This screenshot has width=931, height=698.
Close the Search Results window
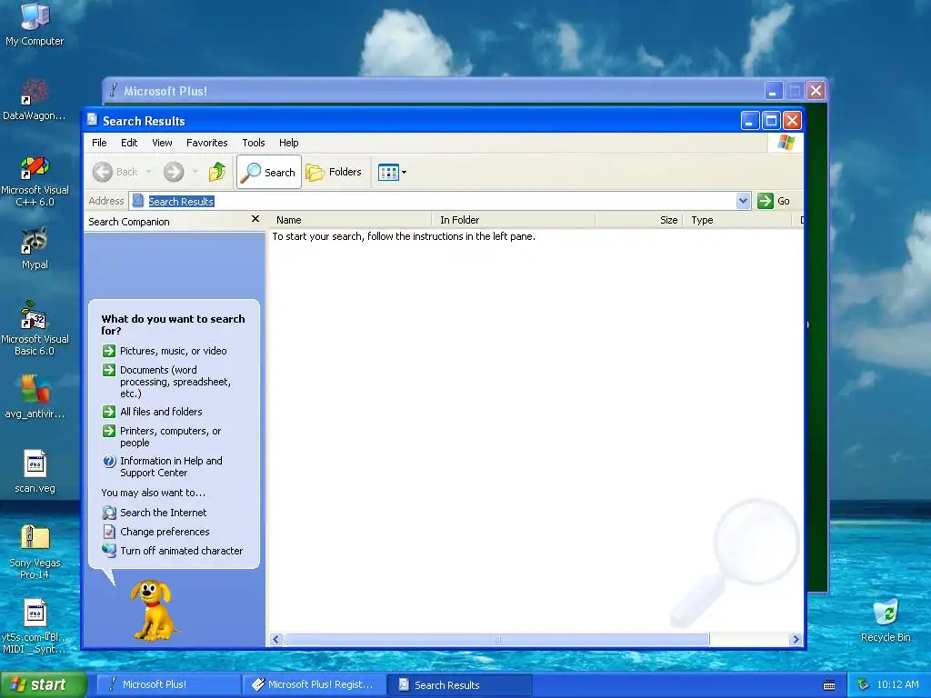pos(792,121)
